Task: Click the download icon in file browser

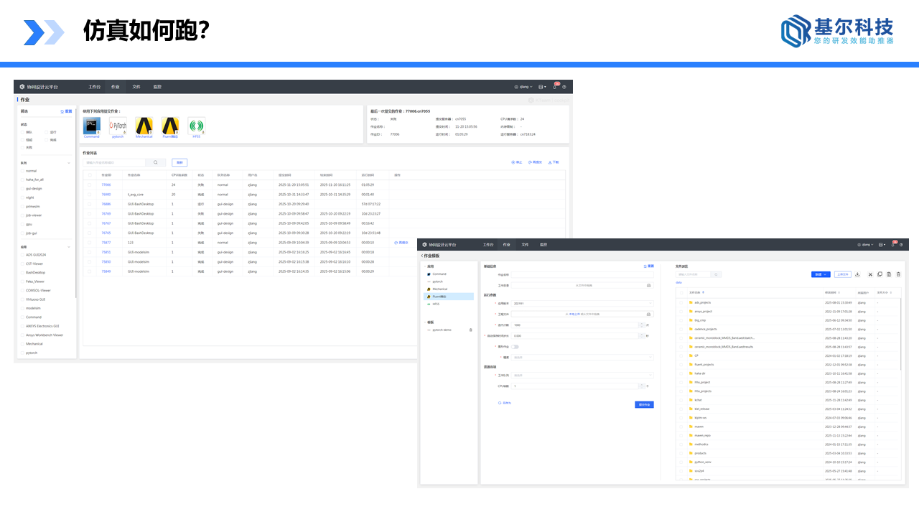Action: [x=857, y=274]
